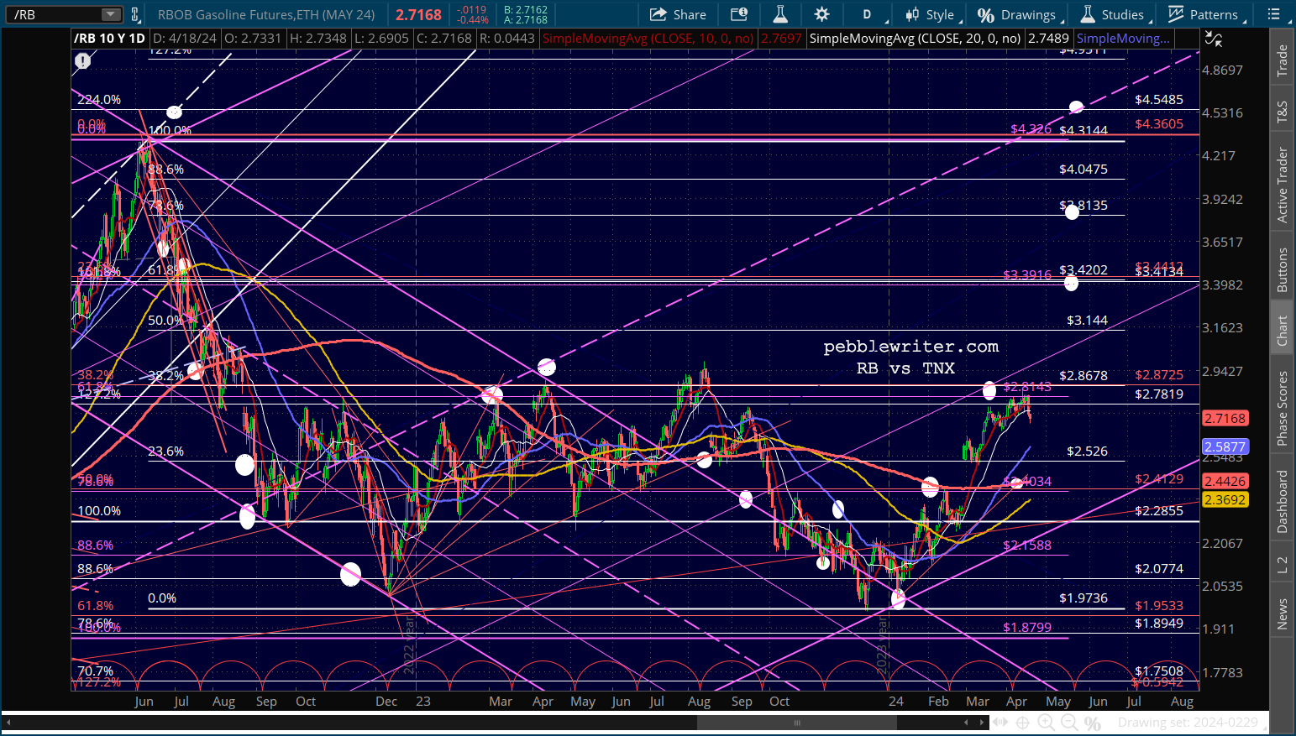Expand the Drawings menu
Viewport: 1296px width, 736px height.
[x=1020, y=14]
